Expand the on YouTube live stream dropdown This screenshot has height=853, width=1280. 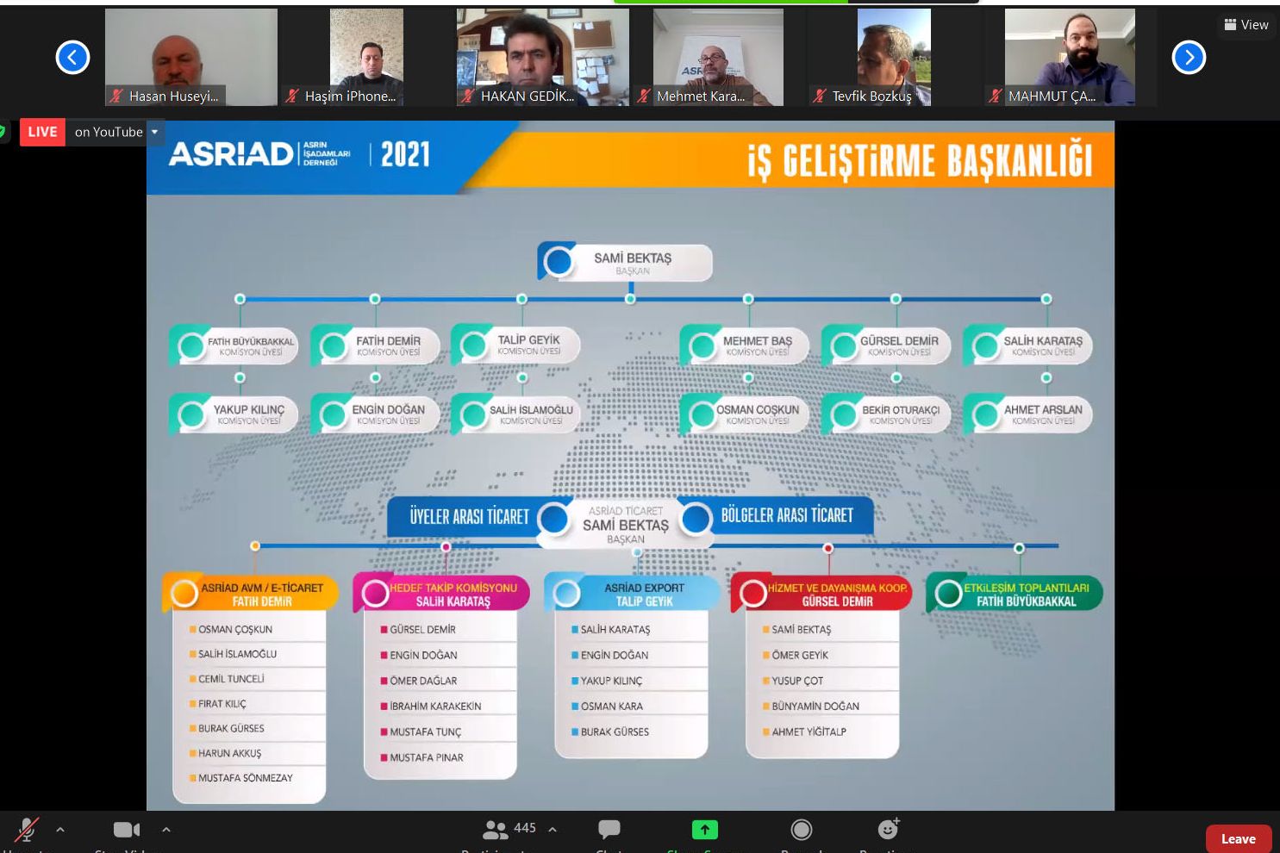click(155, 132)
